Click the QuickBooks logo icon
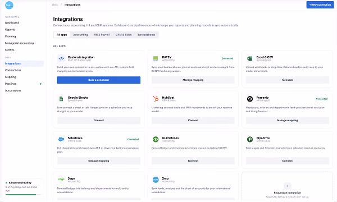Image resolution: width=337 pixels, height=202 pixels. [156, 139]
